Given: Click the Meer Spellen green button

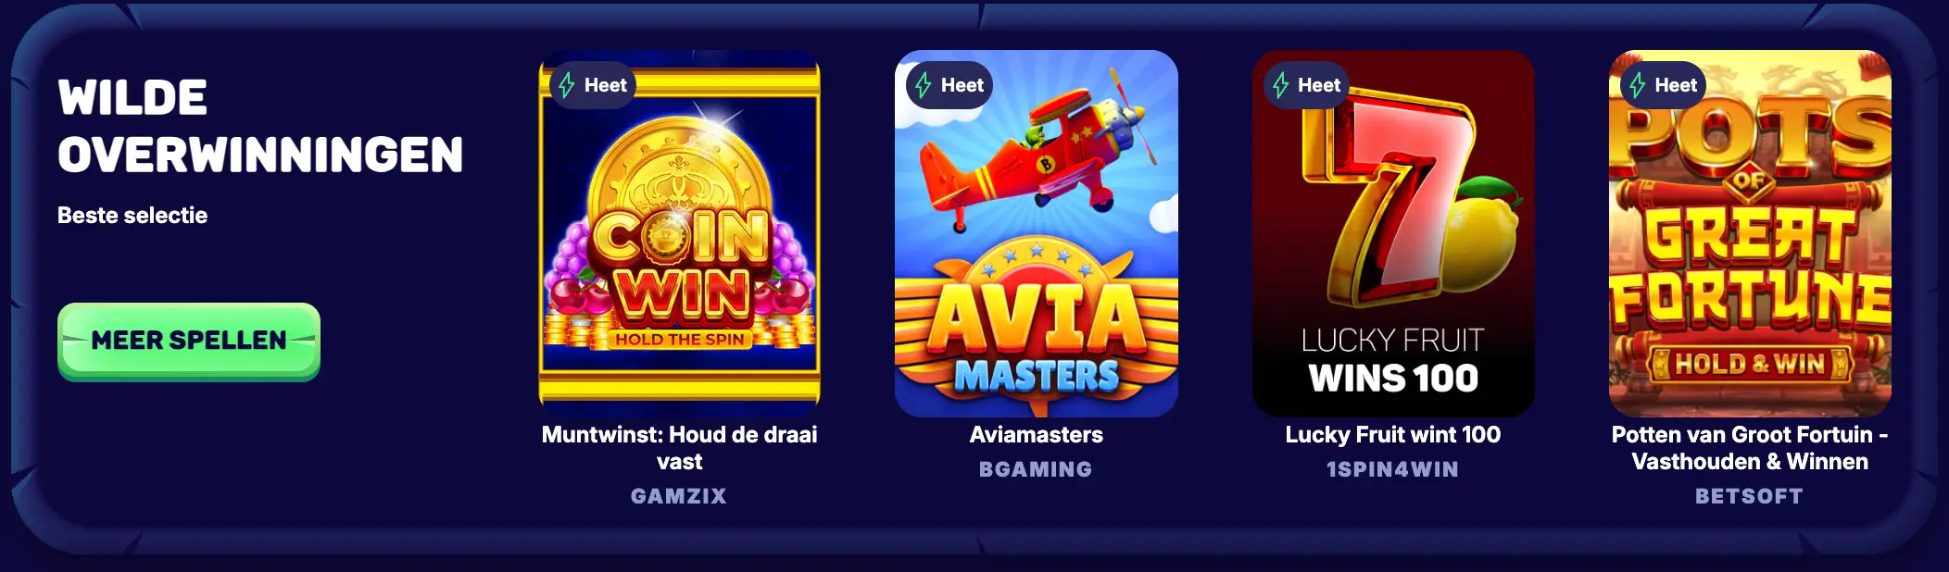Looking at the screenshot, I should pyautogui.click(x=189, y=341).
